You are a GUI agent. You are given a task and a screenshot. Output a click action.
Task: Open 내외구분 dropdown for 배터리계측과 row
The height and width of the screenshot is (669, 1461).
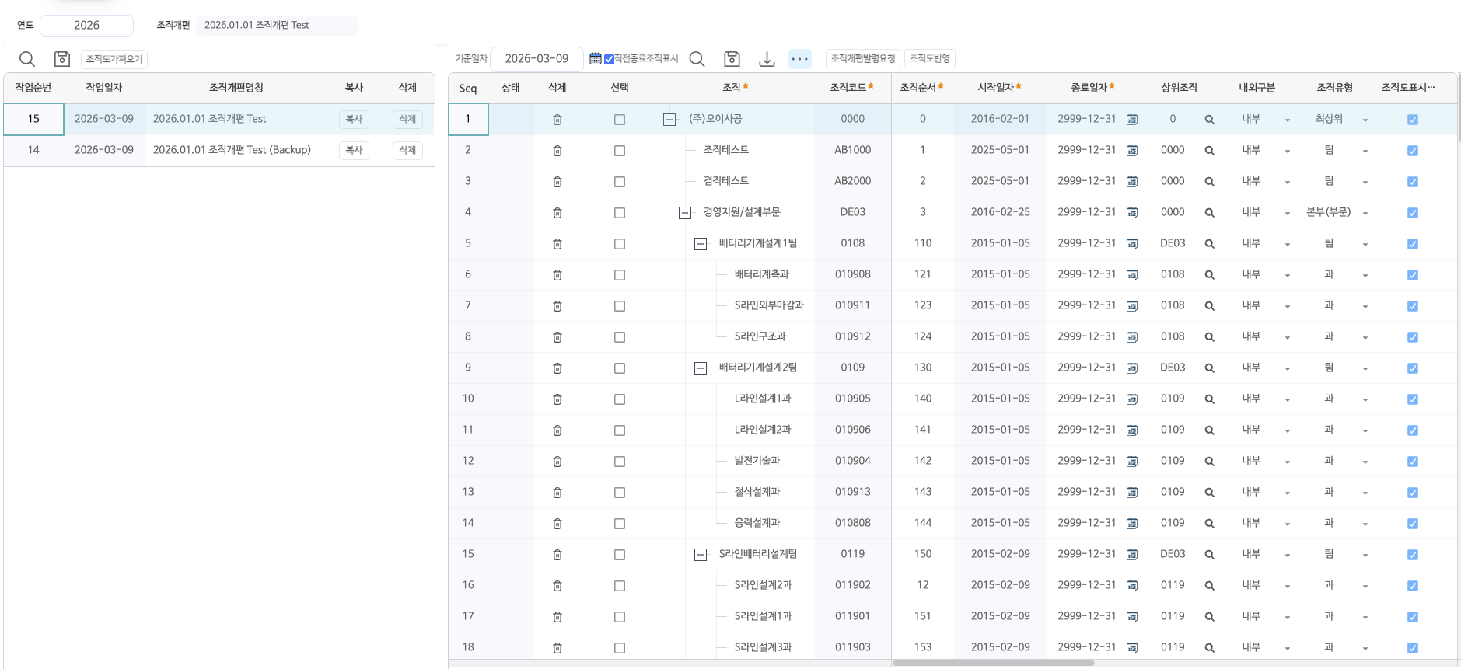[1288, 276]
